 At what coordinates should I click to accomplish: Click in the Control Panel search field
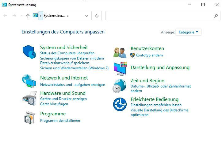tap(163, 16)
